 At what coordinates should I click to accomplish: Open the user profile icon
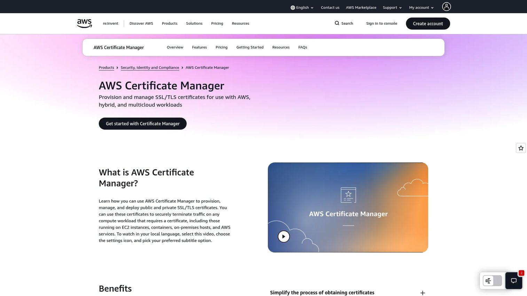[446, 7]
